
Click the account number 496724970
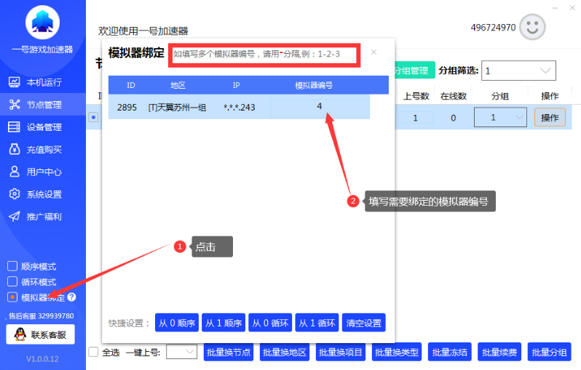[x=493, y=28]
